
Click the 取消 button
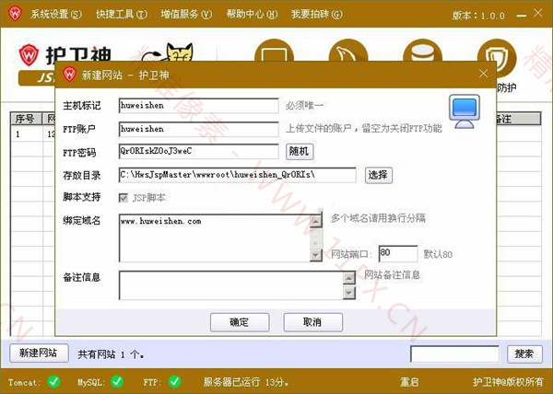[313, 322]
